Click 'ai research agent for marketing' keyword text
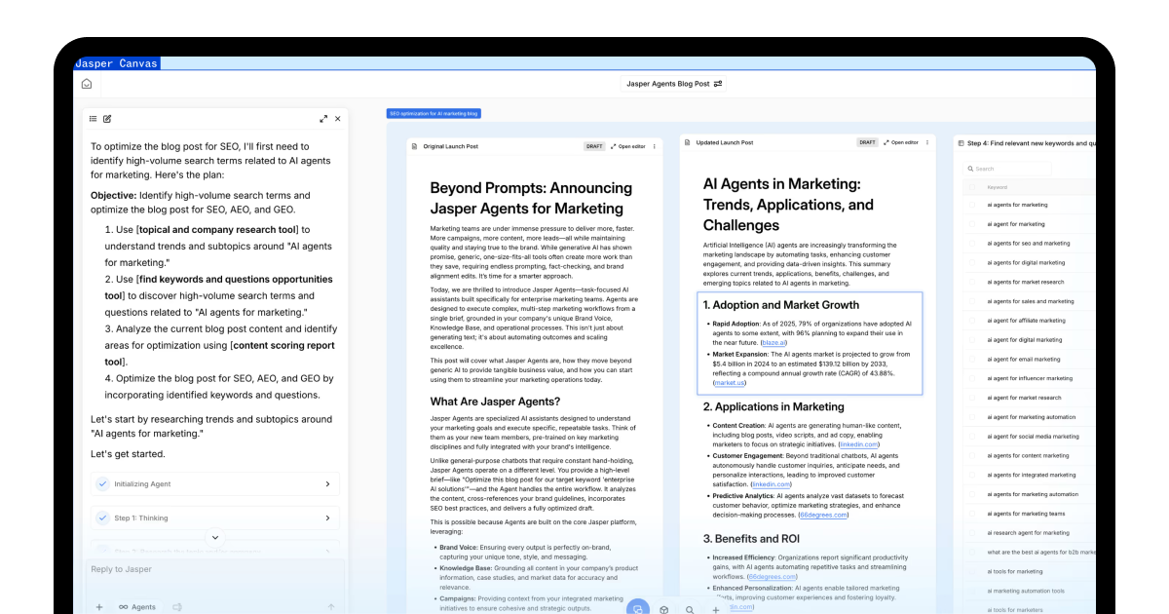The width and height of the screenshot is (1169, 614). (1028, 533)
